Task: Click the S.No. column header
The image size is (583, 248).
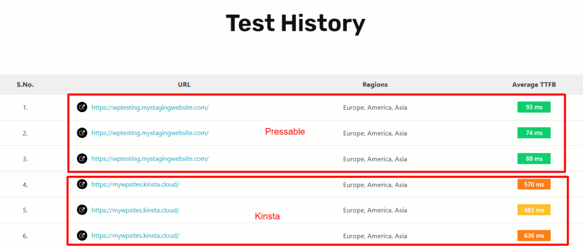Action: [x=25, y=85]
